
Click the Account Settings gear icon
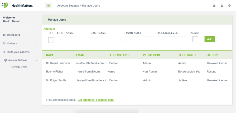pyautogui.click(x=5, y=60)
